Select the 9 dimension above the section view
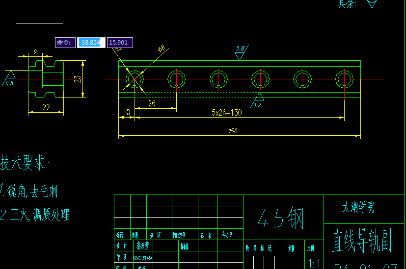This screenshot has height=269, width=406. [35, 51]
